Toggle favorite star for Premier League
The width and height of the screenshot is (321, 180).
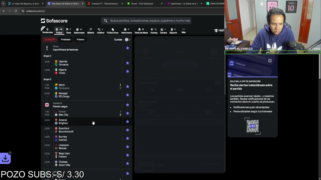[x=127, y=105]
